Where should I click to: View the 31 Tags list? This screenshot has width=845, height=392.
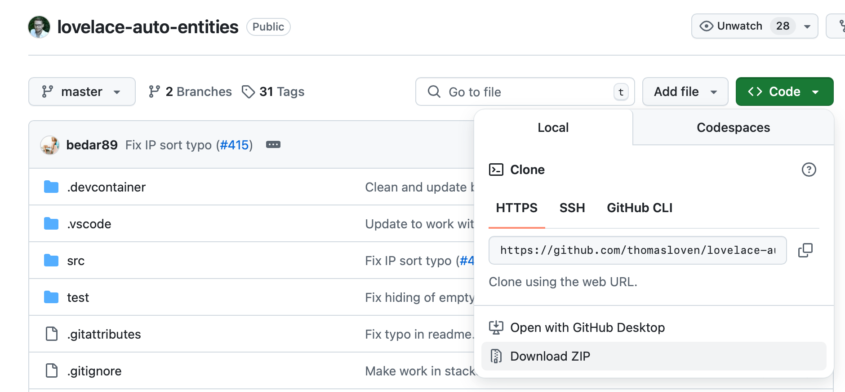point(273,91)
